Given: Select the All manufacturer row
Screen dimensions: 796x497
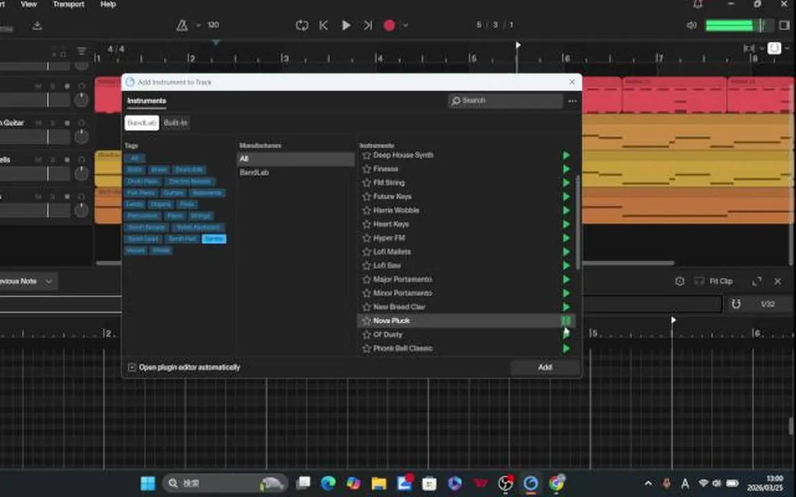Looking at the screenshot, I should click(296, 159).
